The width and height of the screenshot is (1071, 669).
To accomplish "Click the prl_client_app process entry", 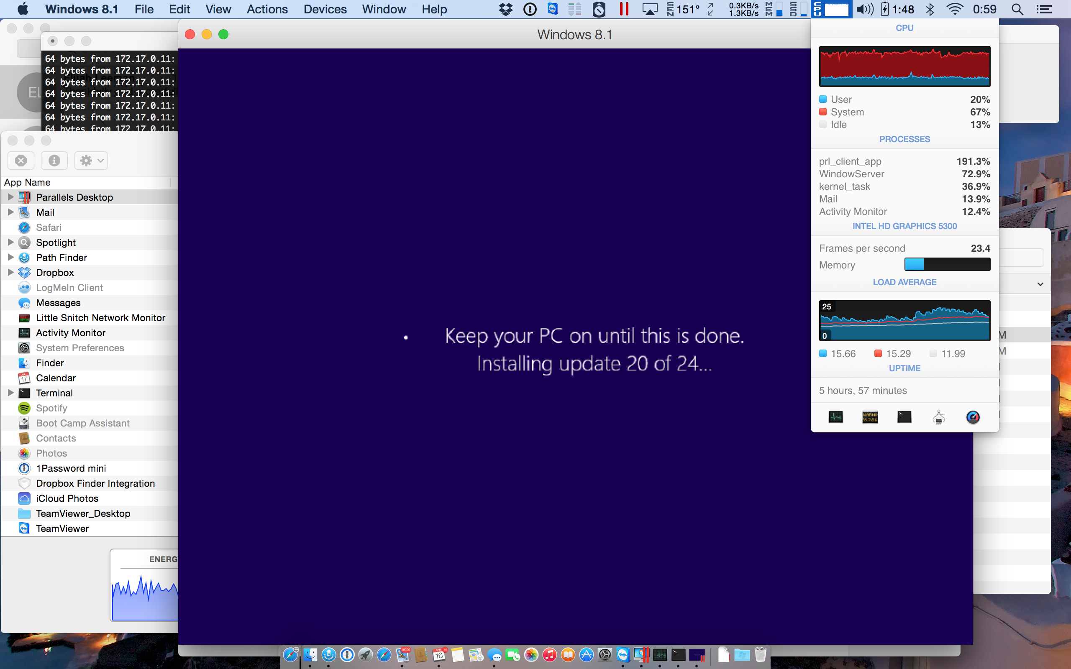I will click(x=904, y=161).
